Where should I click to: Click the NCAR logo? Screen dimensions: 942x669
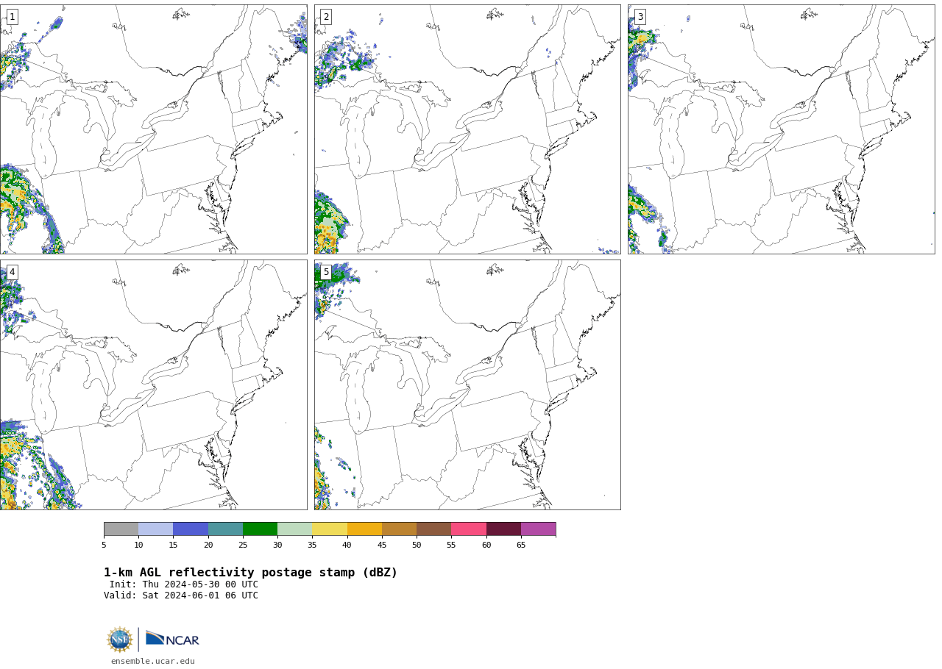tap(172, 640)
